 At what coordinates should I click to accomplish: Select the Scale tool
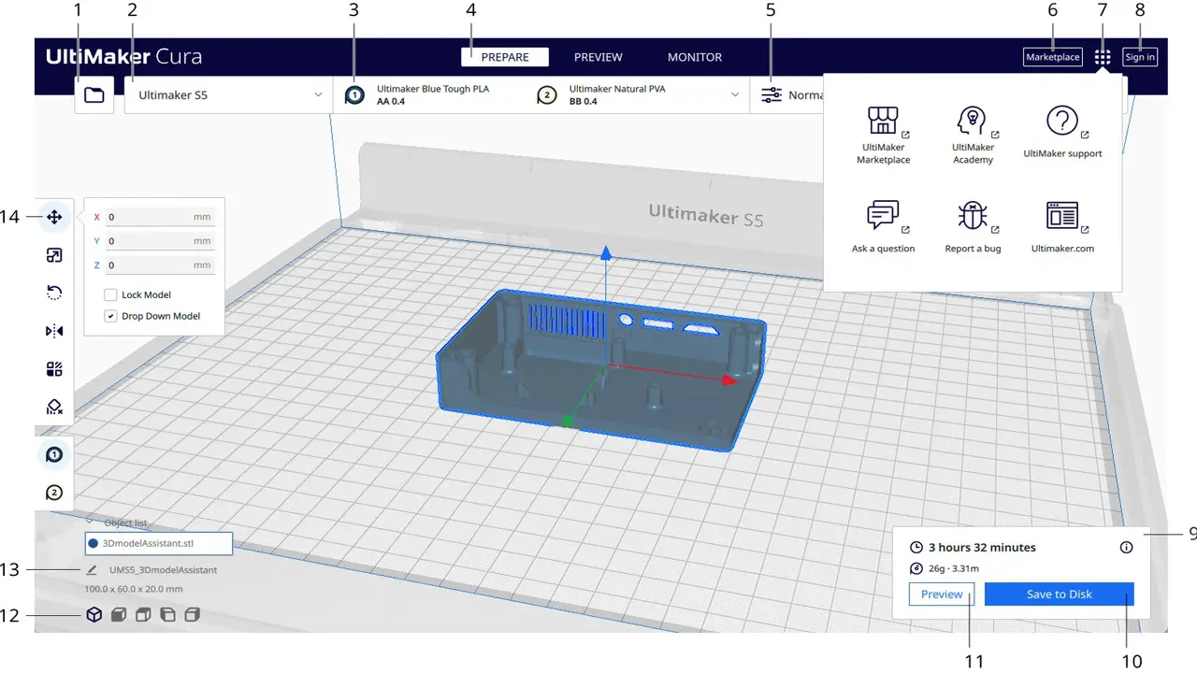pyautogui.click(x=54, y=255)
